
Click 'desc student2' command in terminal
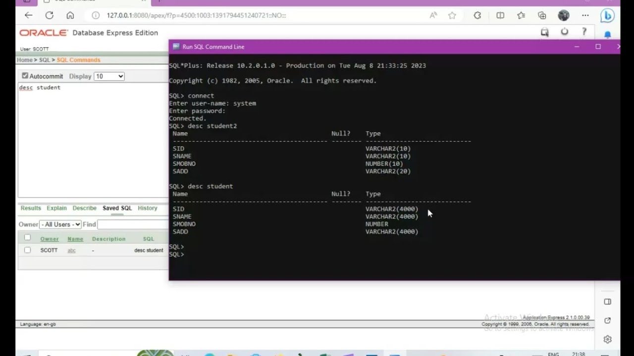click(x=212, y=126)
